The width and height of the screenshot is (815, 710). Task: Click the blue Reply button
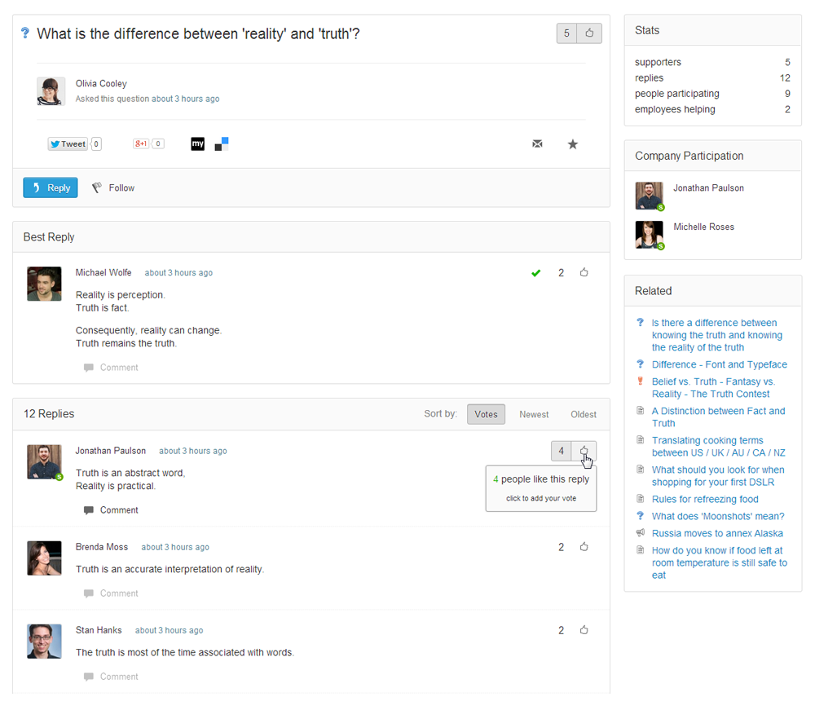[x=51, y=188]
